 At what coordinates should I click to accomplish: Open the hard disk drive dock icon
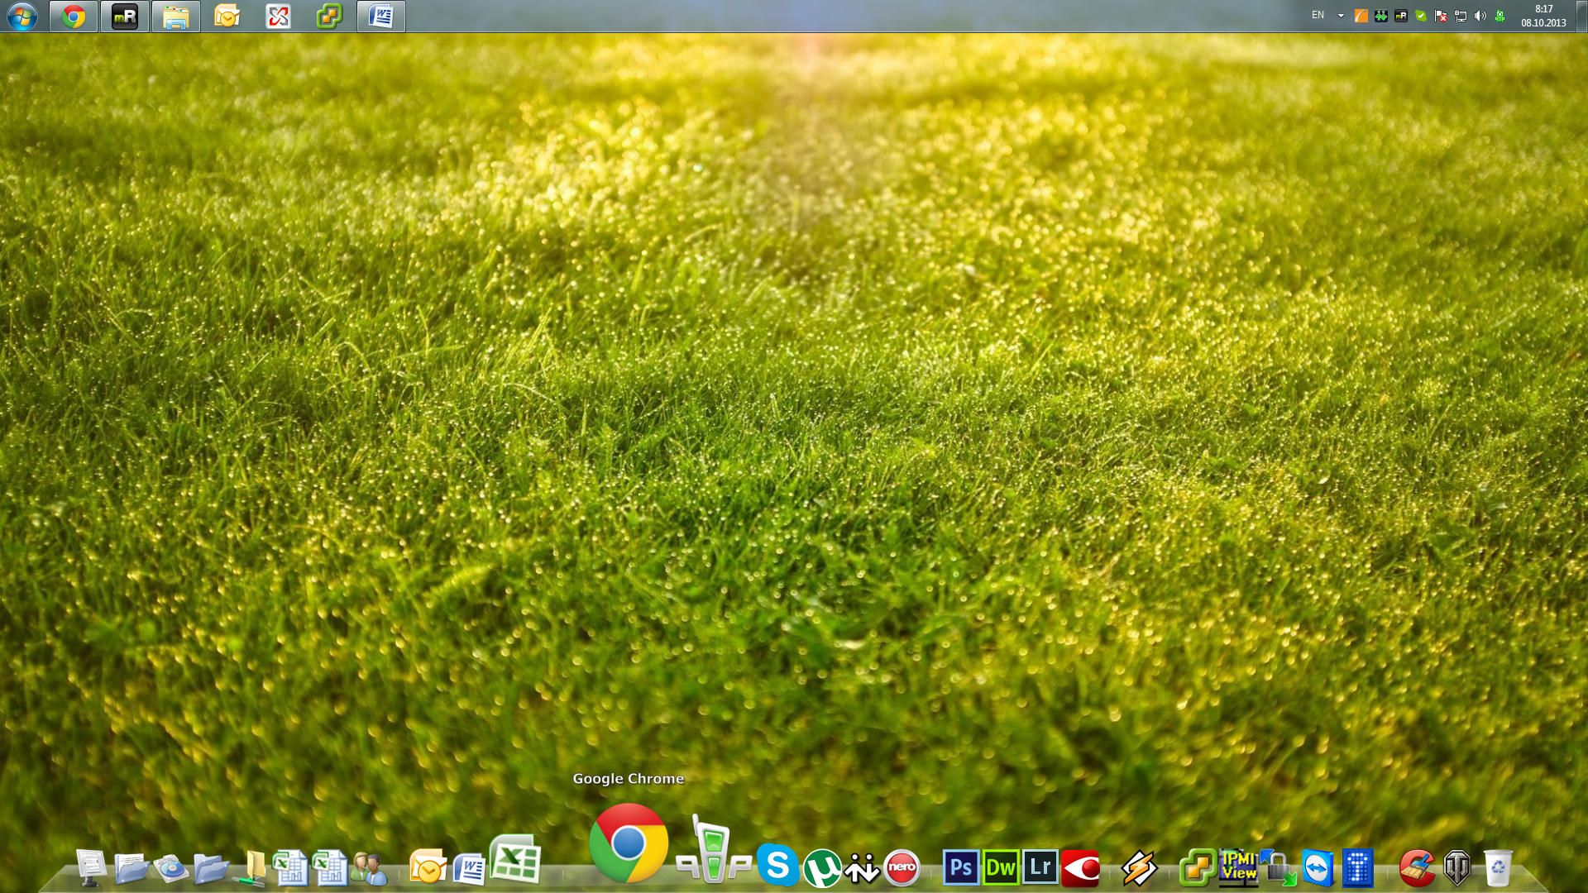coord(171,868)
